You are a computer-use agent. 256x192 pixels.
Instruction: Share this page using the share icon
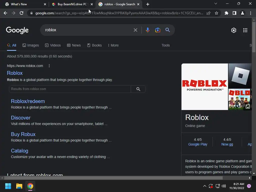point(208,13)
